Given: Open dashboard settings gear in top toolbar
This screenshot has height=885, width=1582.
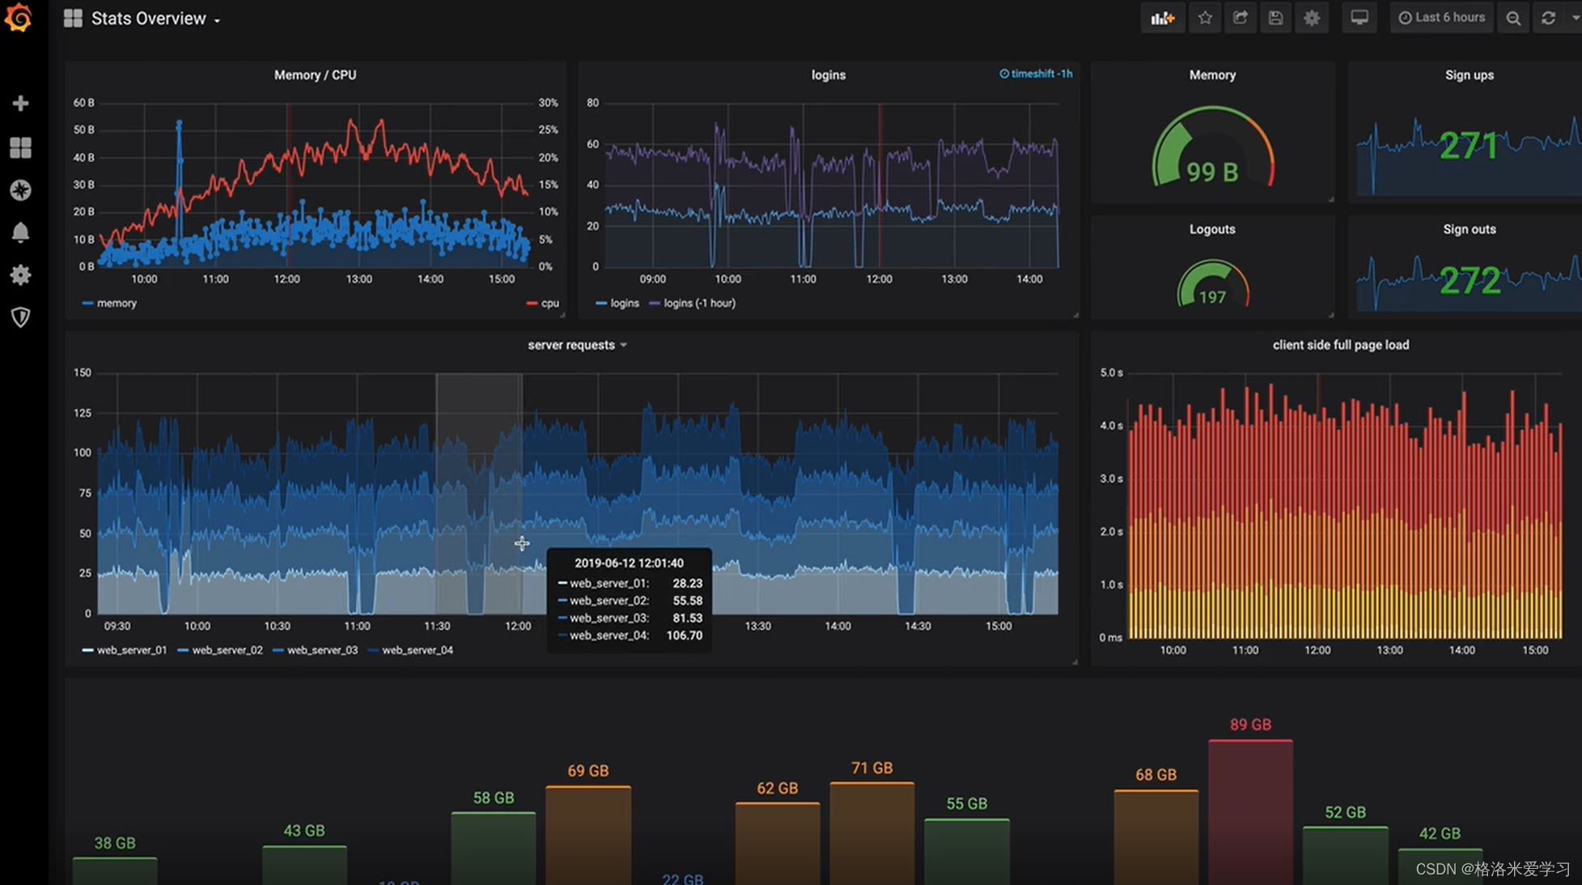Looking at the screenshot, I should 1312,18.
